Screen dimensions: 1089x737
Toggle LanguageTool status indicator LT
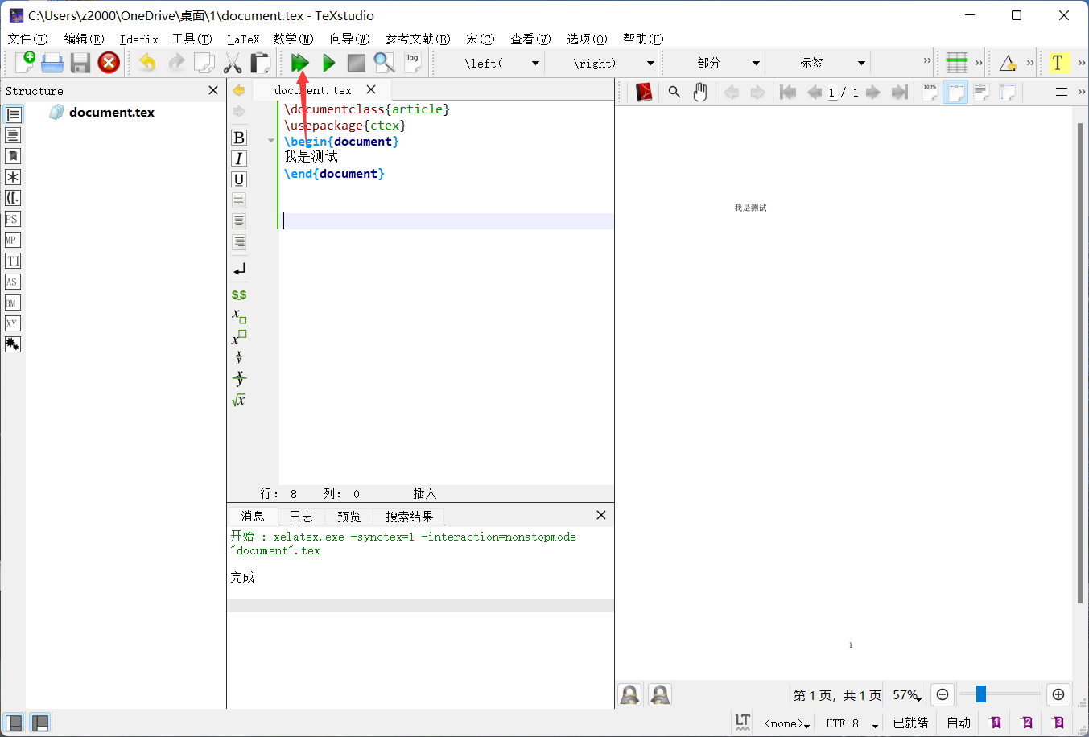point(741,722)
